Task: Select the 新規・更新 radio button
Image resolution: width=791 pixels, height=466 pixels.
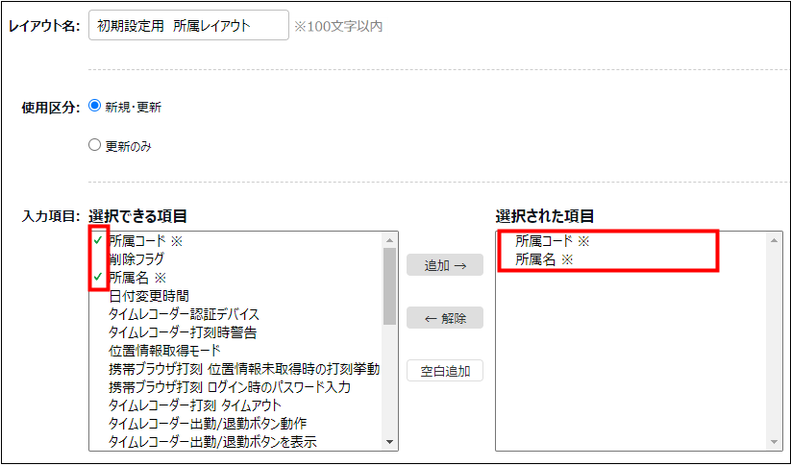Action: (x=94, y=107)
